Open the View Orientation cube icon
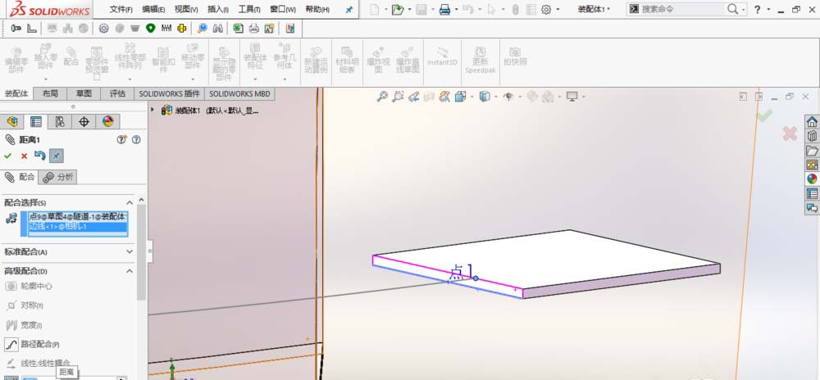Screen dimensions: 820x380 [x=460, y=97]
